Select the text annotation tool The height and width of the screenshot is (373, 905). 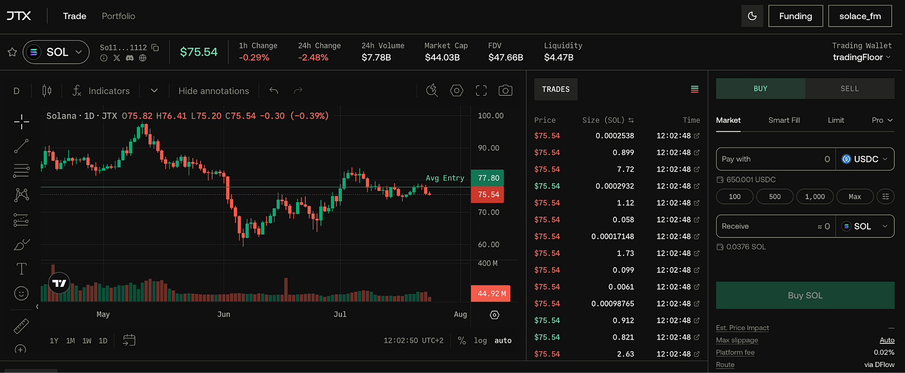21,269
